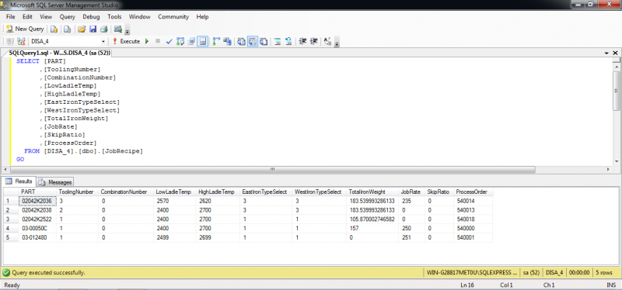Open the Window menu
This screenshot has width=622, height=290.
140,16
